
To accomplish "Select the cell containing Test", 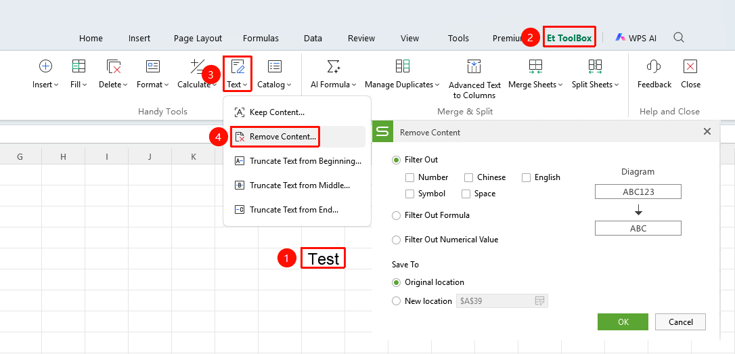I will pos(323,259).
